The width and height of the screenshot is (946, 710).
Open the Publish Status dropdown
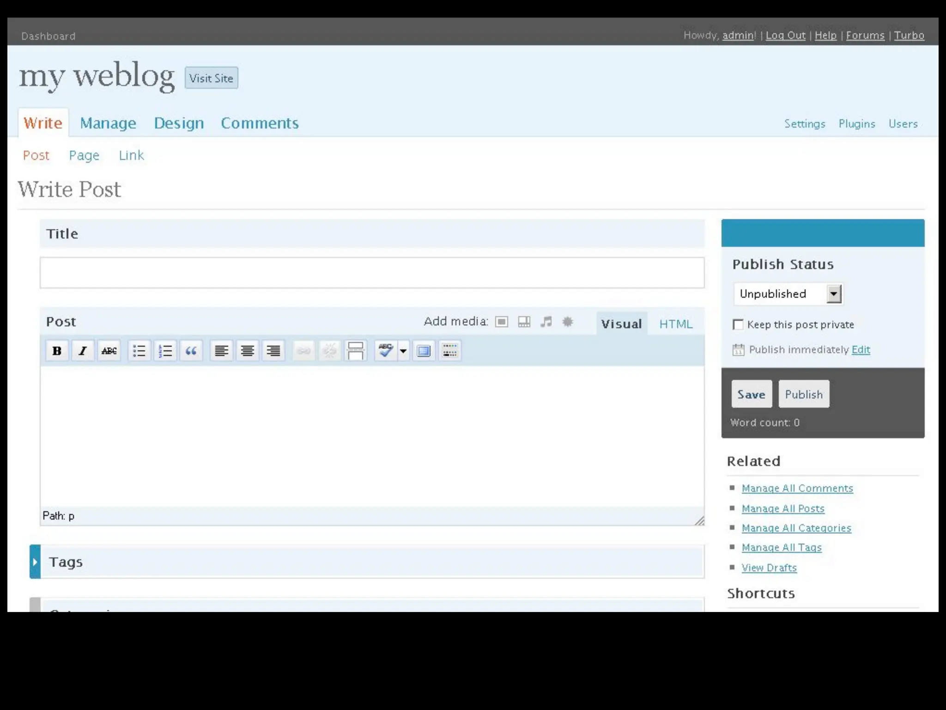pyautogui.click(x=834, y=294)
